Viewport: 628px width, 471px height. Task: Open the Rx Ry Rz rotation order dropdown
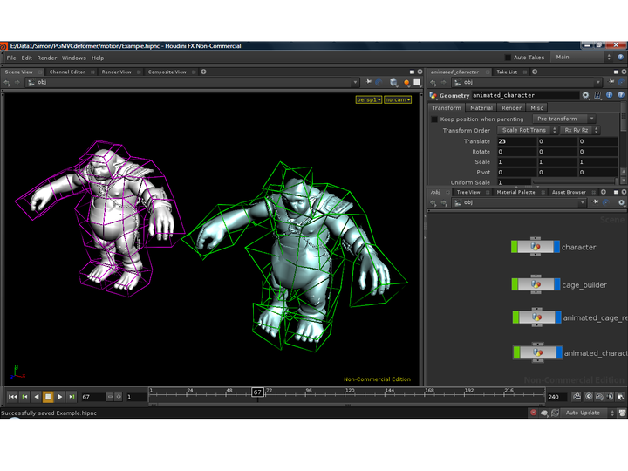point(579,130)
